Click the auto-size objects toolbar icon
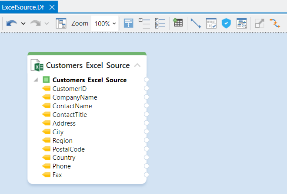 (x=128, y=23)
